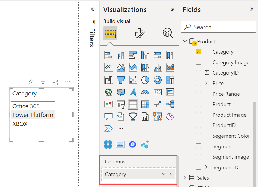Open the visual's more options menu

[x=67, y=82]
